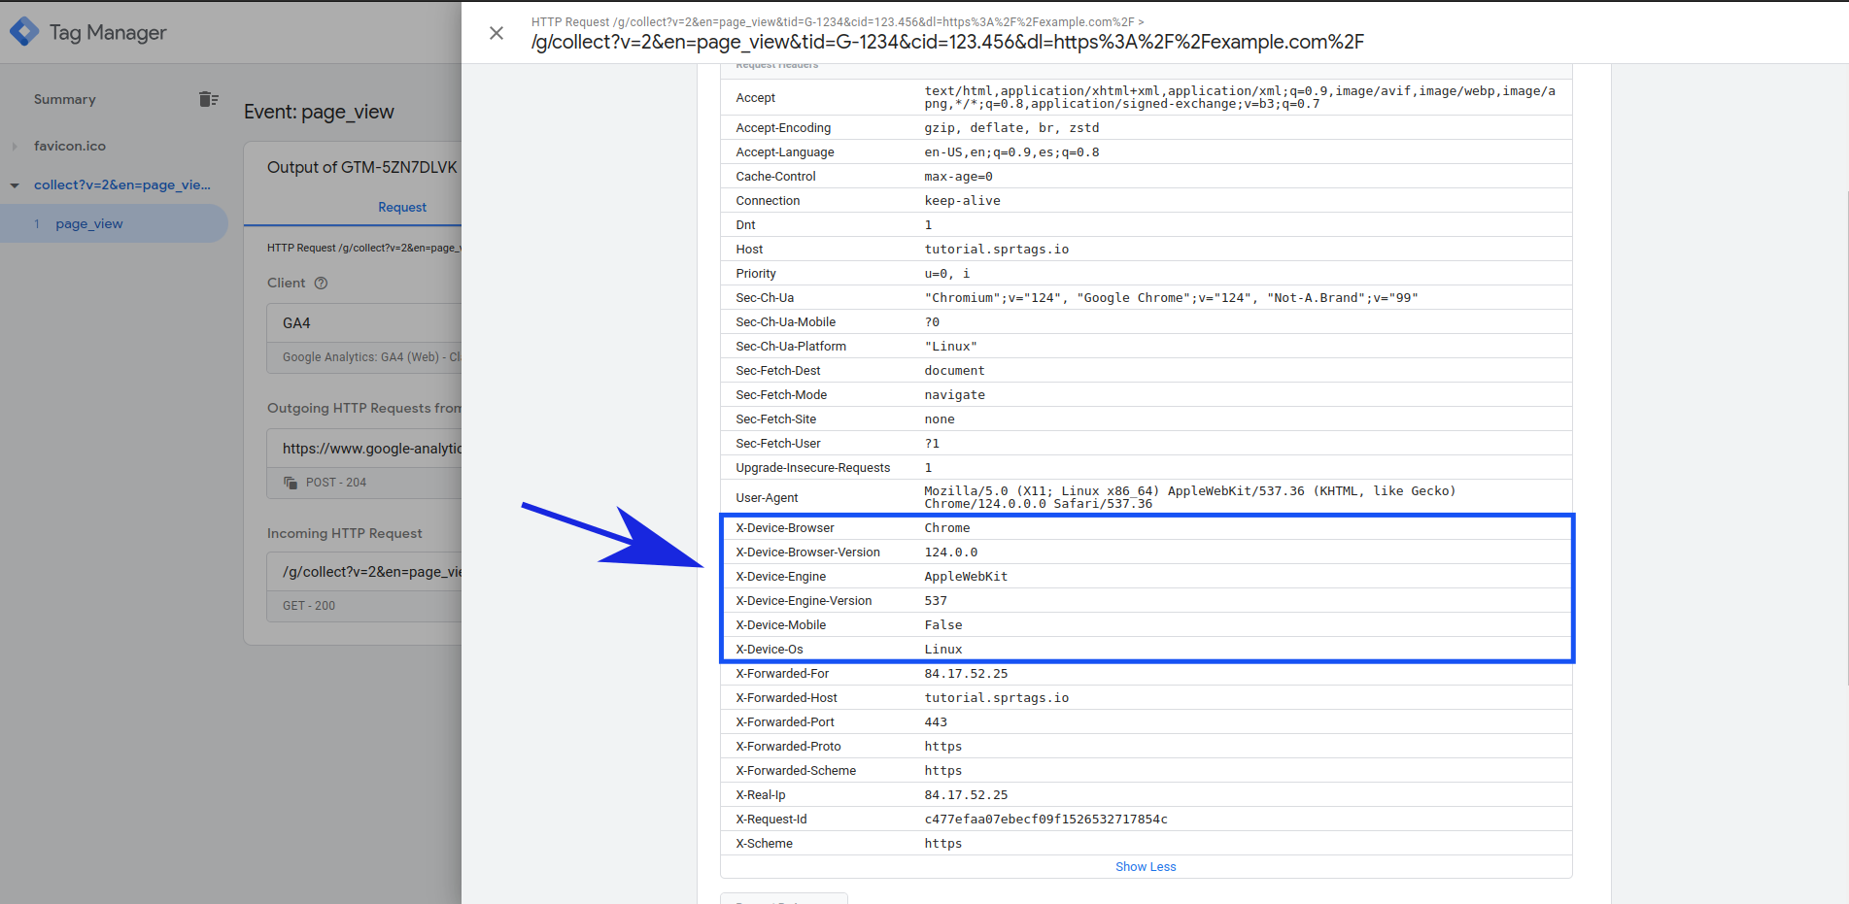Click the X-Request-Id value c477efaa07ebecf09f1526532717854c
This screenshot has width=1849, height=904.
(1045, 820)
